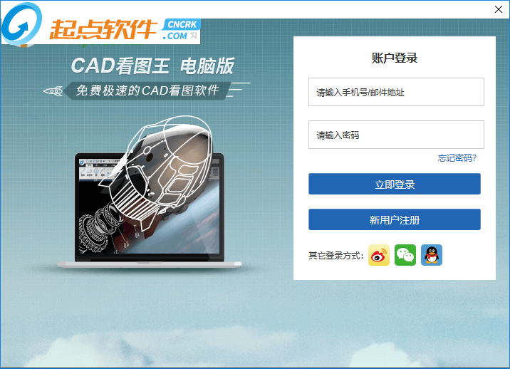This screenshot has height=369, width=510.
Task: Sign in with the Weibo icon
Action: tap(379, 255)
